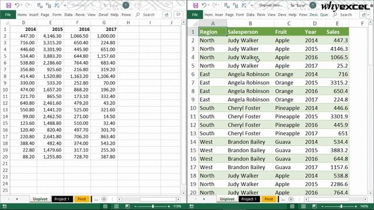Click cell containing 4,146.30 in left window
This screenshot has width=374, height=210.
point(50,36)
